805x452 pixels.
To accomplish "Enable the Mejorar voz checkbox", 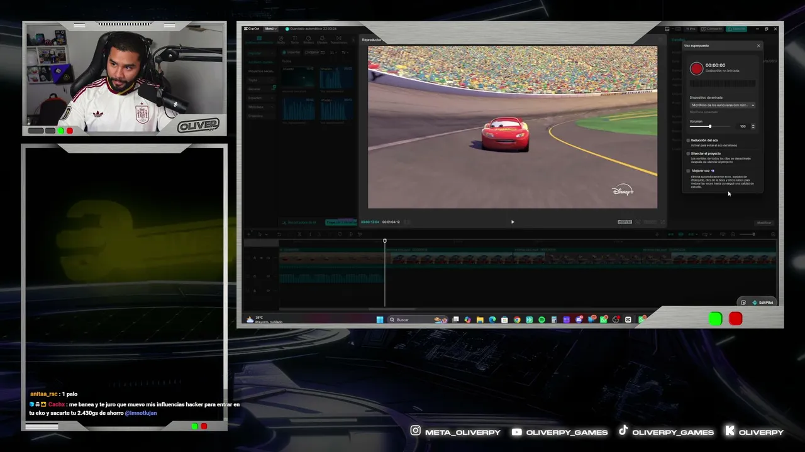I will [x=688, y=171].
